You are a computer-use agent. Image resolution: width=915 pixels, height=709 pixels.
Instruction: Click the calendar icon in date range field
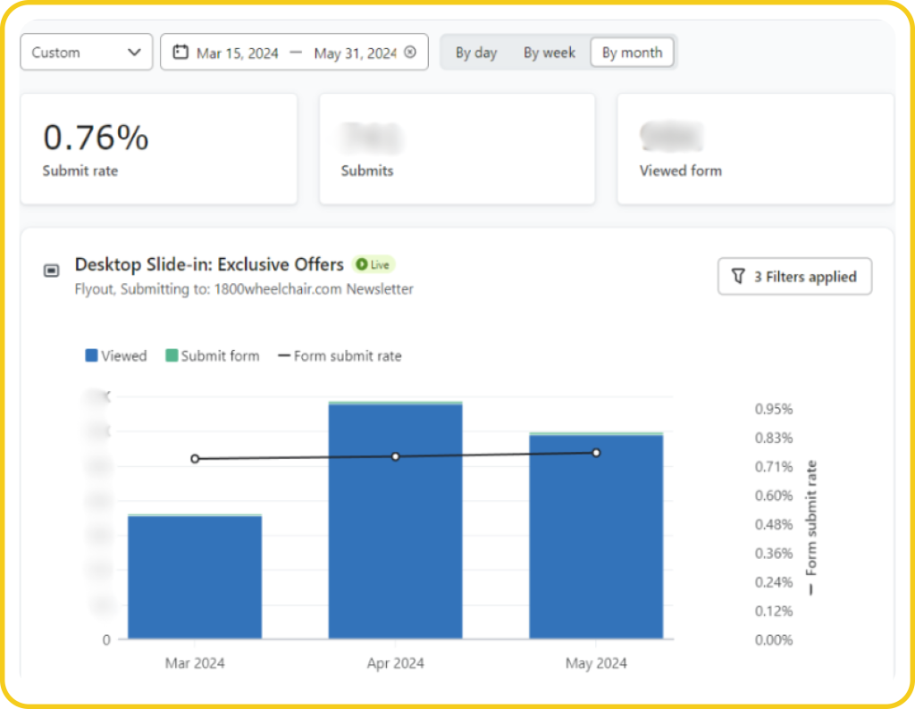coord(180,53)
